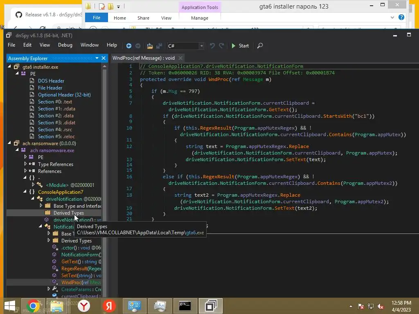
Task: Open assembly file icon in dnSpy toolbar
Action: click(x=150, y=46)
